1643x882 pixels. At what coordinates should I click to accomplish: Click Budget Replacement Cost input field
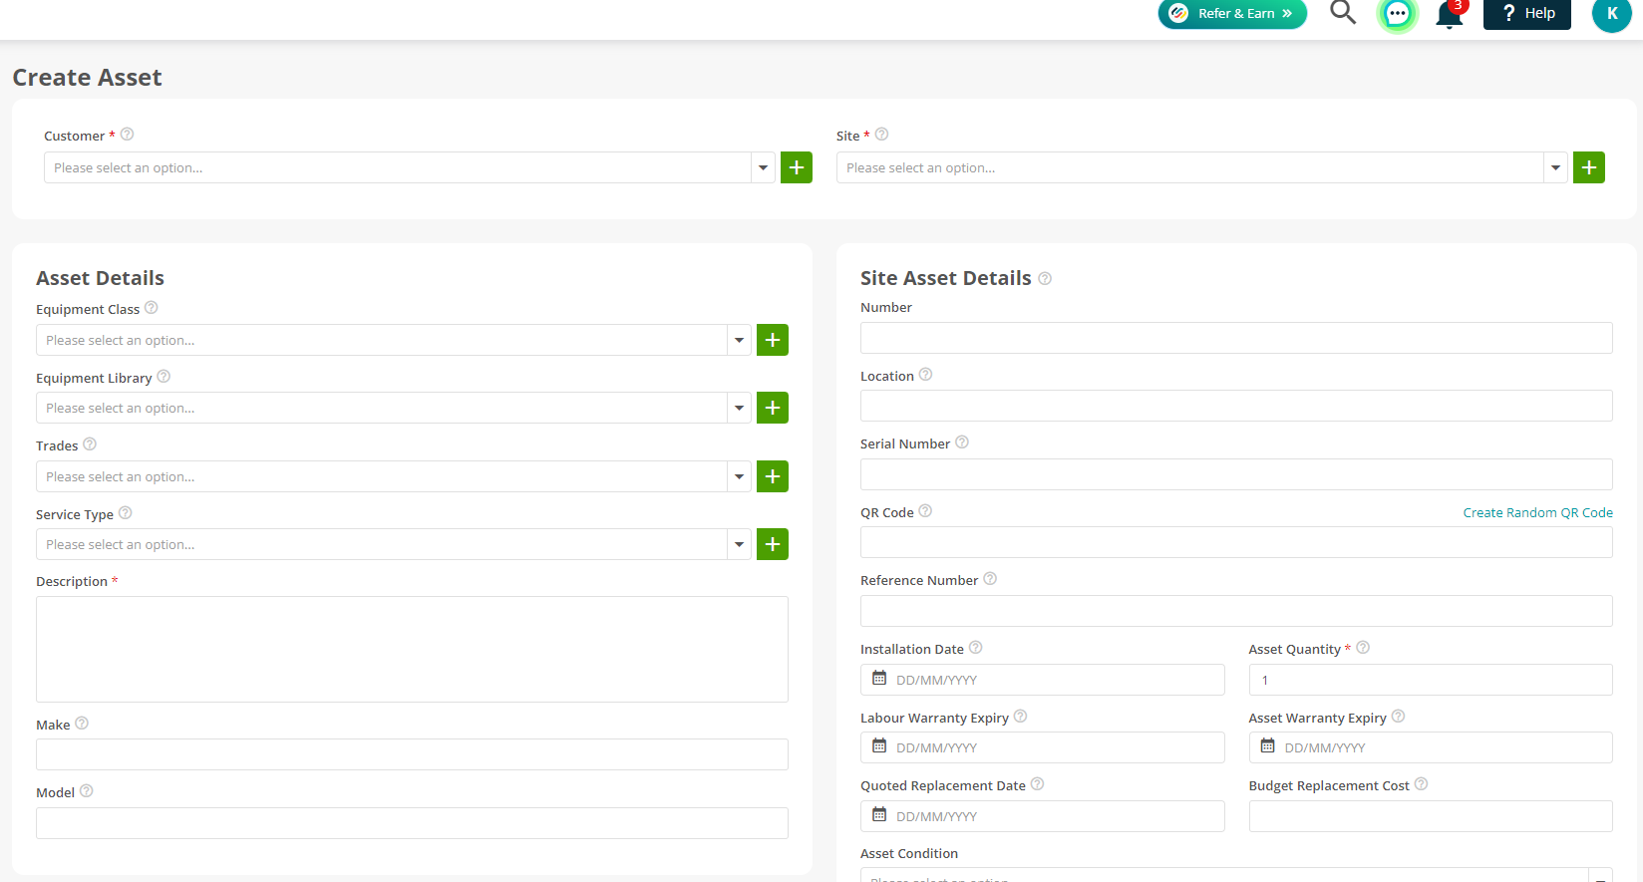[x=1431, y=816]
